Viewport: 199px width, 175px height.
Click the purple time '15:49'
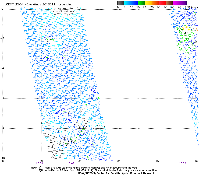(x=70, y=163)
